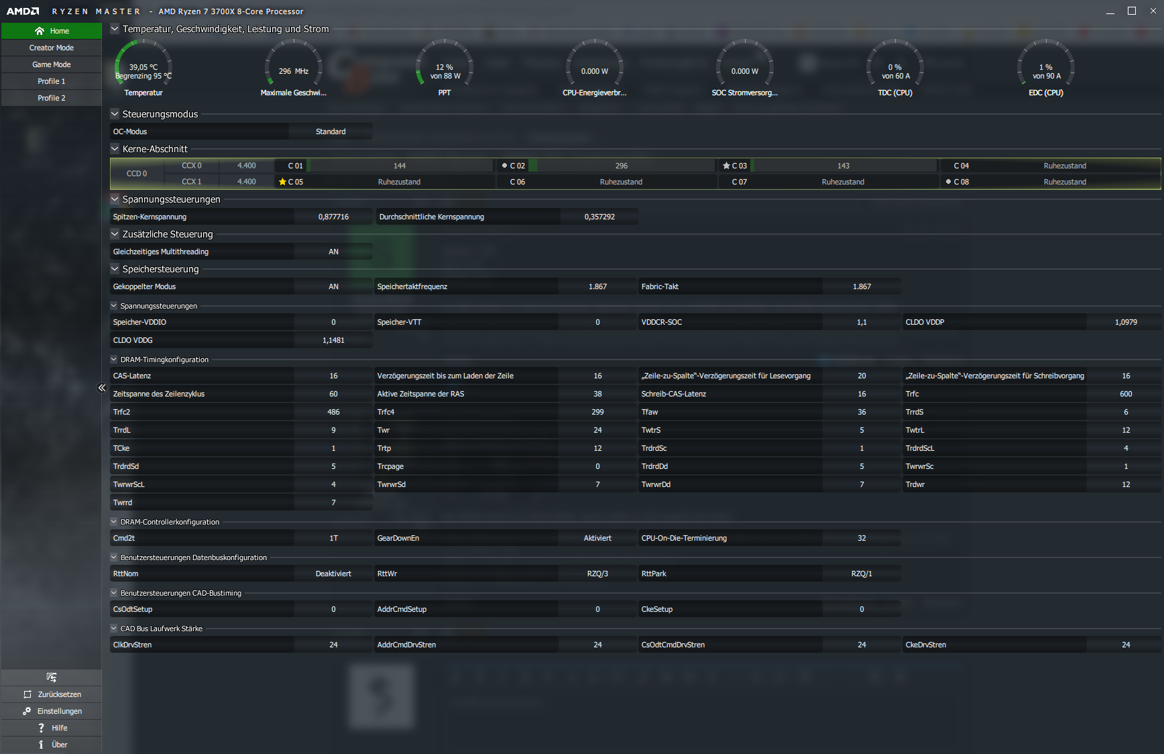Click the star icon beside core C 05
The height and width of the screenshot is (754, 1164).
click(282, 182)
